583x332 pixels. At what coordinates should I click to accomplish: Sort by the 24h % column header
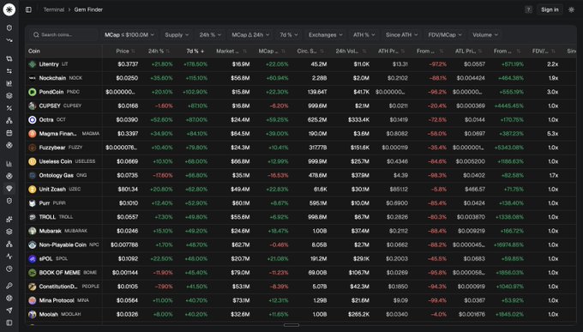[159, 51]
